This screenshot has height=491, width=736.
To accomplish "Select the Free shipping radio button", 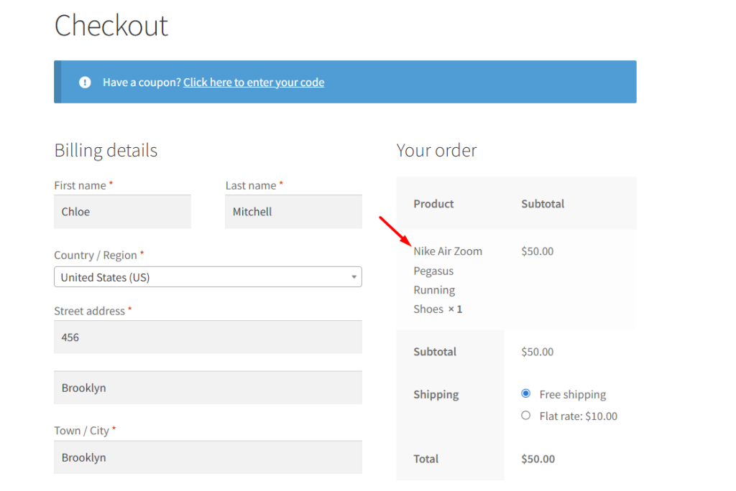I will point(525,394).
